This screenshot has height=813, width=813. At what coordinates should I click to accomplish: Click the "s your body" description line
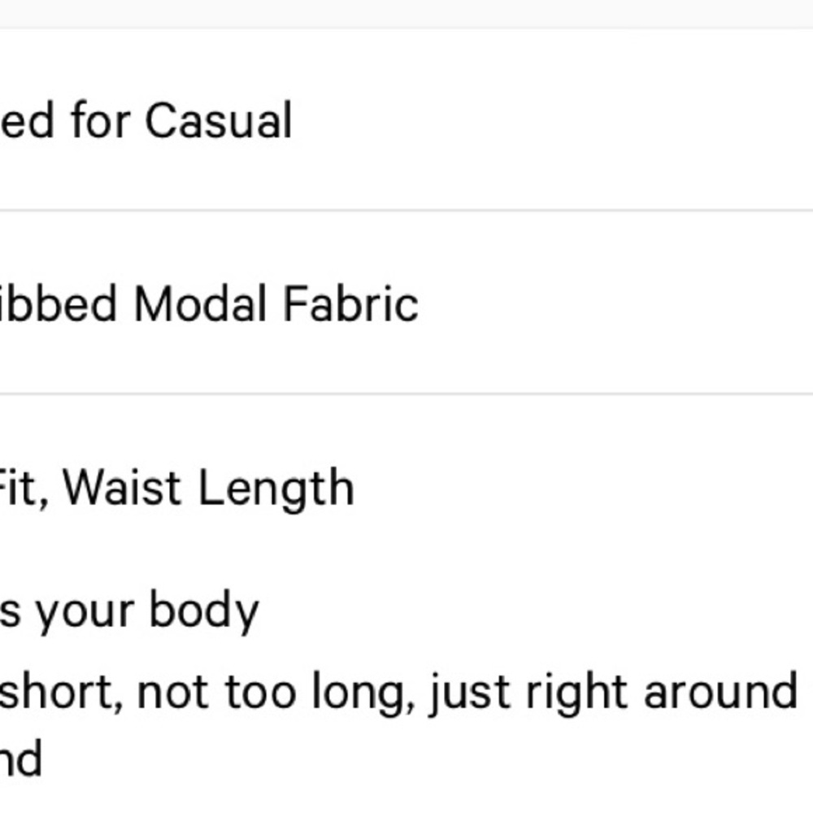coord(128,611)
